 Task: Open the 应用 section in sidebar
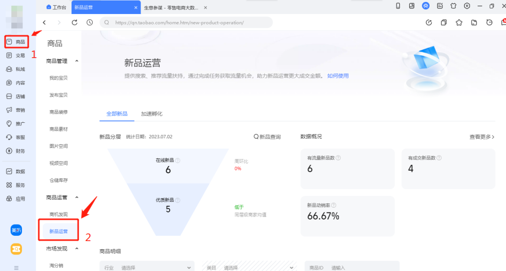pos(16,199)
